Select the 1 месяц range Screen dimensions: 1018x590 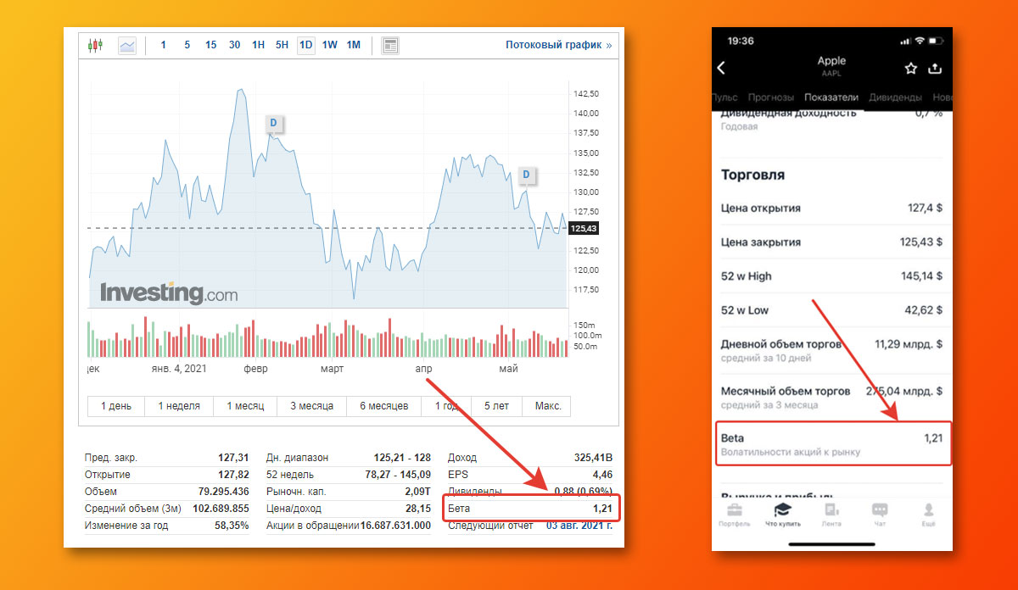point(245,406)
